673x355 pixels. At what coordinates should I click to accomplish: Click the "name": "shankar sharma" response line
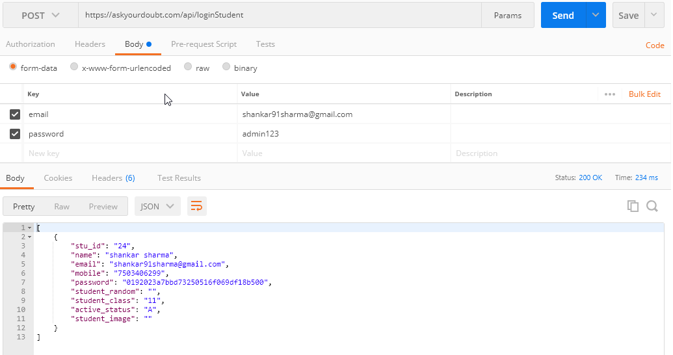tap(124, 255)
